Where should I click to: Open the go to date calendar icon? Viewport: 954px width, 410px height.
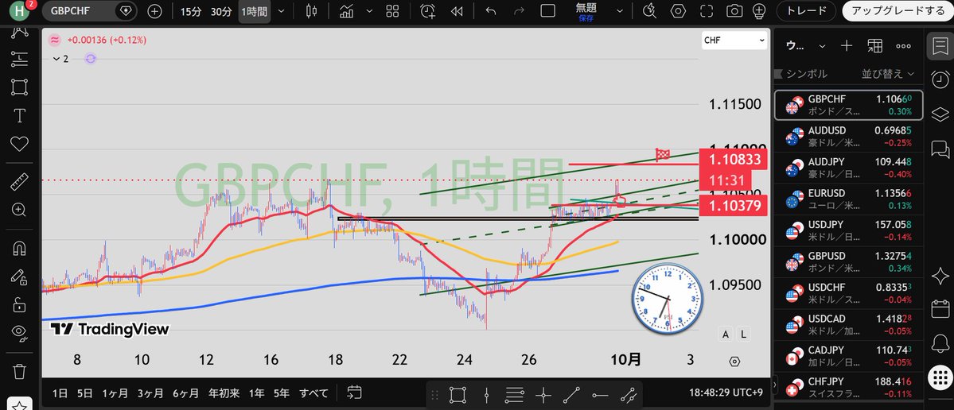click(355, 393)
